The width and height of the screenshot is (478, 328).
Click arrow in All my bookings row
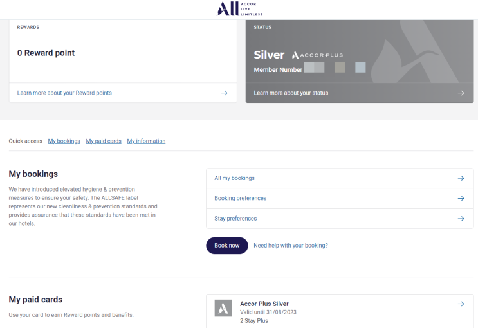pos(461,178)
